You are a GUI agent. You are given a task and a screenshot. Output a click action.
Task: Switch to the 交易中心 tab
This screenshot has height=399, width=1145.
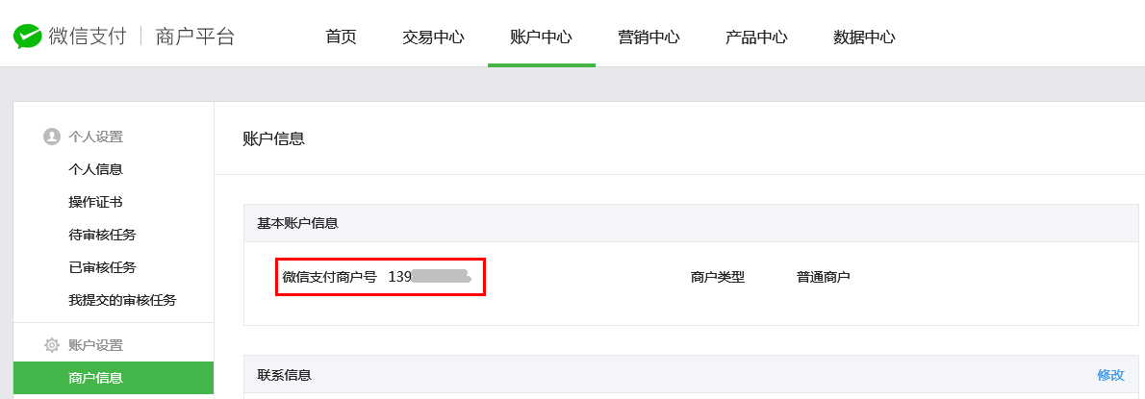(x=433, y=37)
